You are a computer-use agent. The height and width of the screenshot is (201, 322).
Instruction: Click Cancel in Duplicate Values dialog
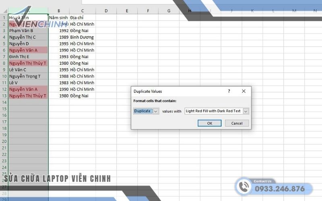click(x=237, y=123)
